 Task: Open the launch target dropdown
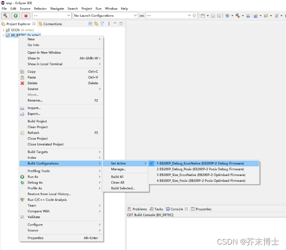click(168, 16)
